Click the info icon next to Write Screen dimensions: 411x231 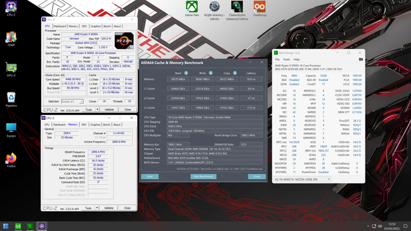211,73
